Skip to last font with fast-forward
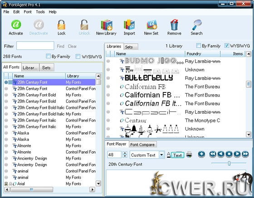 point(245,154)
